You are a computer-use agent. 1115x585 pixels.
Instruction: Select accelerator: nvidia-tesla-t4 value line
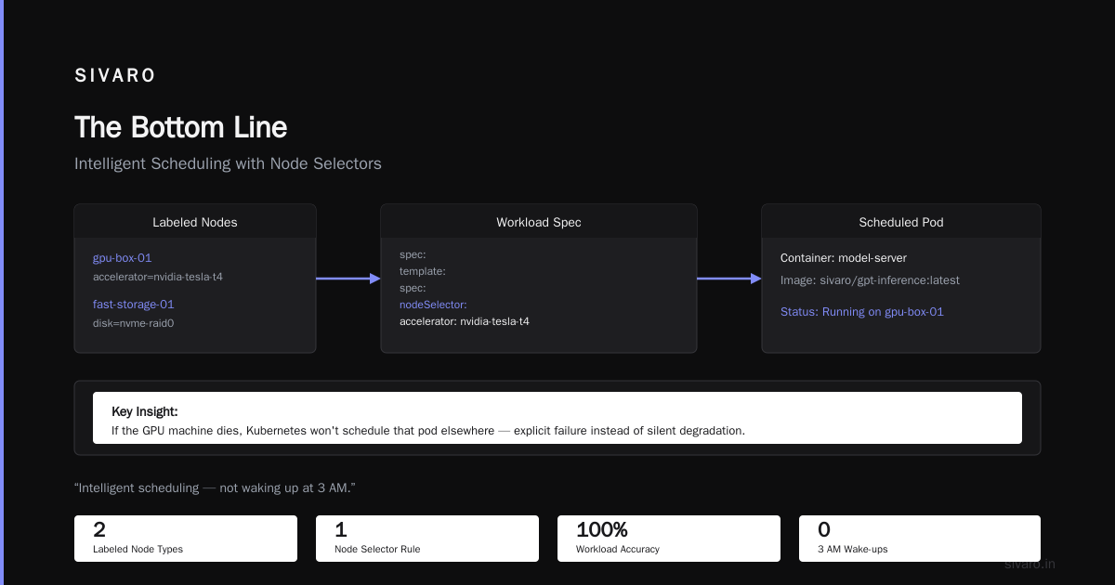(465, 321)
